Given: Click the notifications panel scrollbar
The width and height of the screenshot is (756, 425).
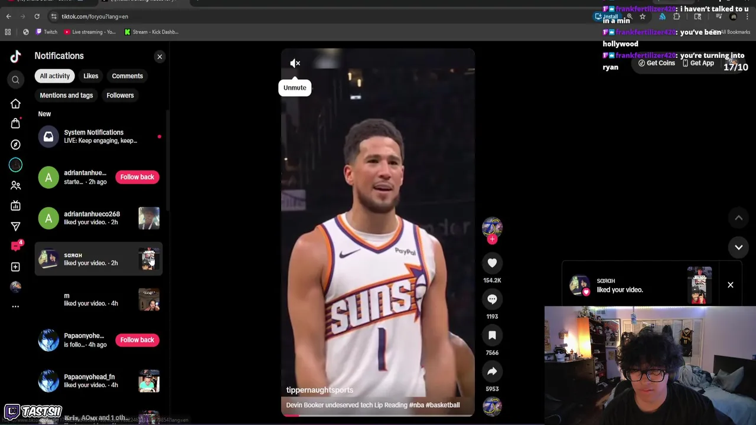Looking at the screenshot, I should point(168,159).
